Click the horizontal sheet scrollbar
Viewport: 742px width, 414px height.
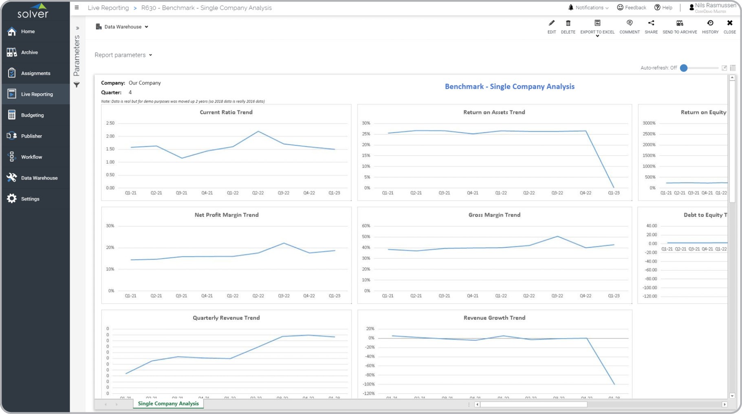click(x=534, y=404)
